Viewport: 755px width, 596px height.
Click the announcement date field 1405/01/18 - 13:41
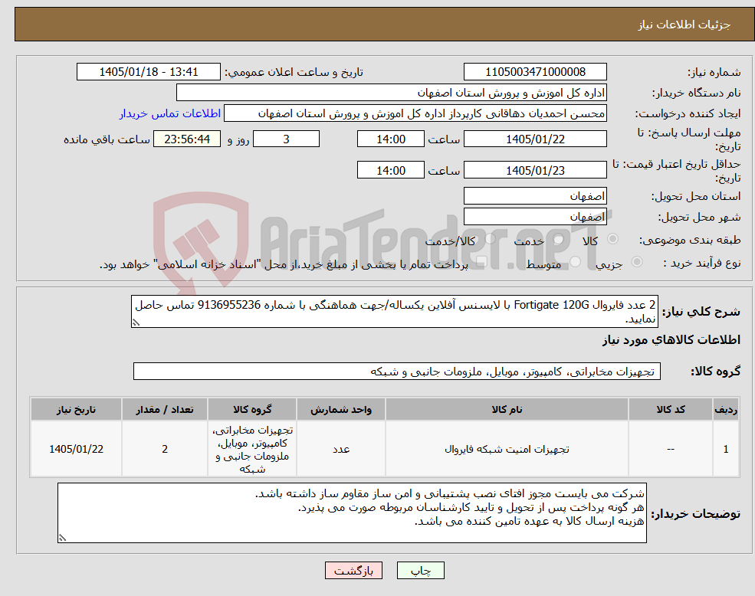coord(148,72)
